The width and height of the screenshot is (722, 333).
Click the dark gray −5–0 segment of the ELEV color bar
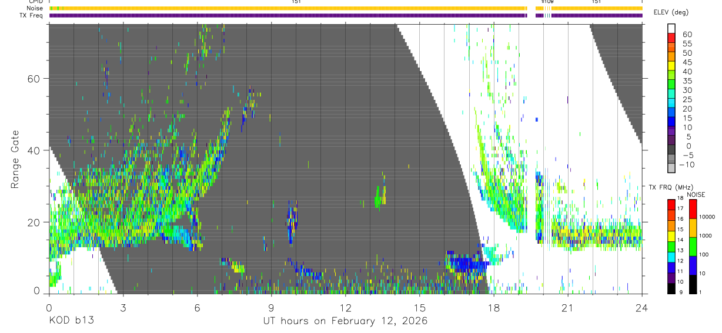[671, 150]
